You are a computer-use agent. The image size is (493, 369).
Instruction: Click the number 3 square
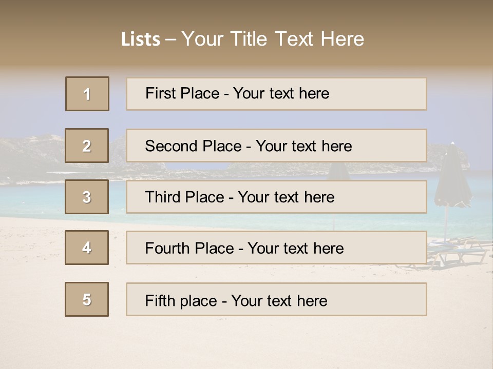click(x=87, y=197)
